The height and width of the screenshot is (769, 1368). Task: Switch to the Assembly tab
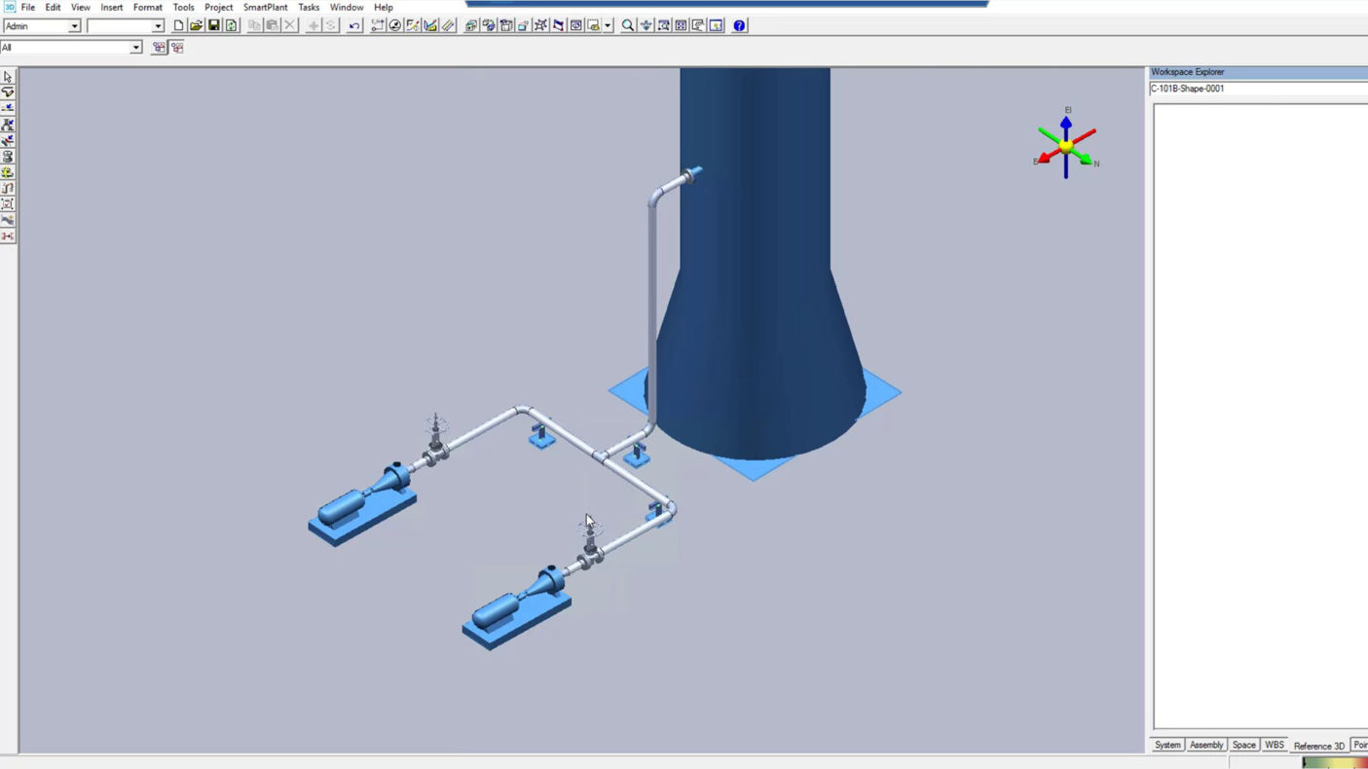tap(1205, 745)
